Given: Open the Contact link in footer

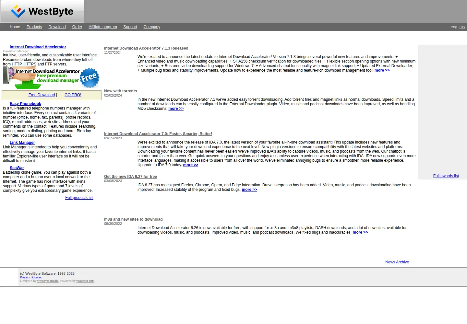Looking at the screenshot, I should (37, 277).
